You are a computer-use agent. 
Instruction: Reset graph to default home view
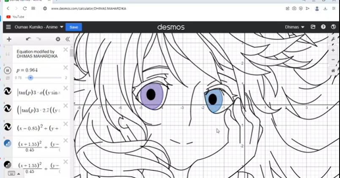333,71
